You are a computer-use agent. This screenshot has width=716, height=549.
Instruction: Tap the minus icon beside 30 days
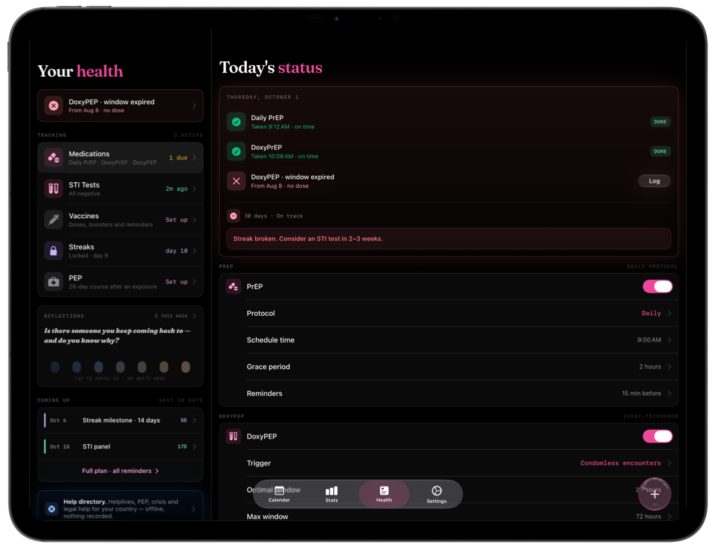(233, 216)
